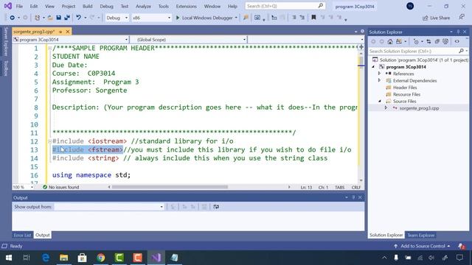472x265 pixels.
Task: Collapse the Source Files folder
Action: tap(379, 102)
